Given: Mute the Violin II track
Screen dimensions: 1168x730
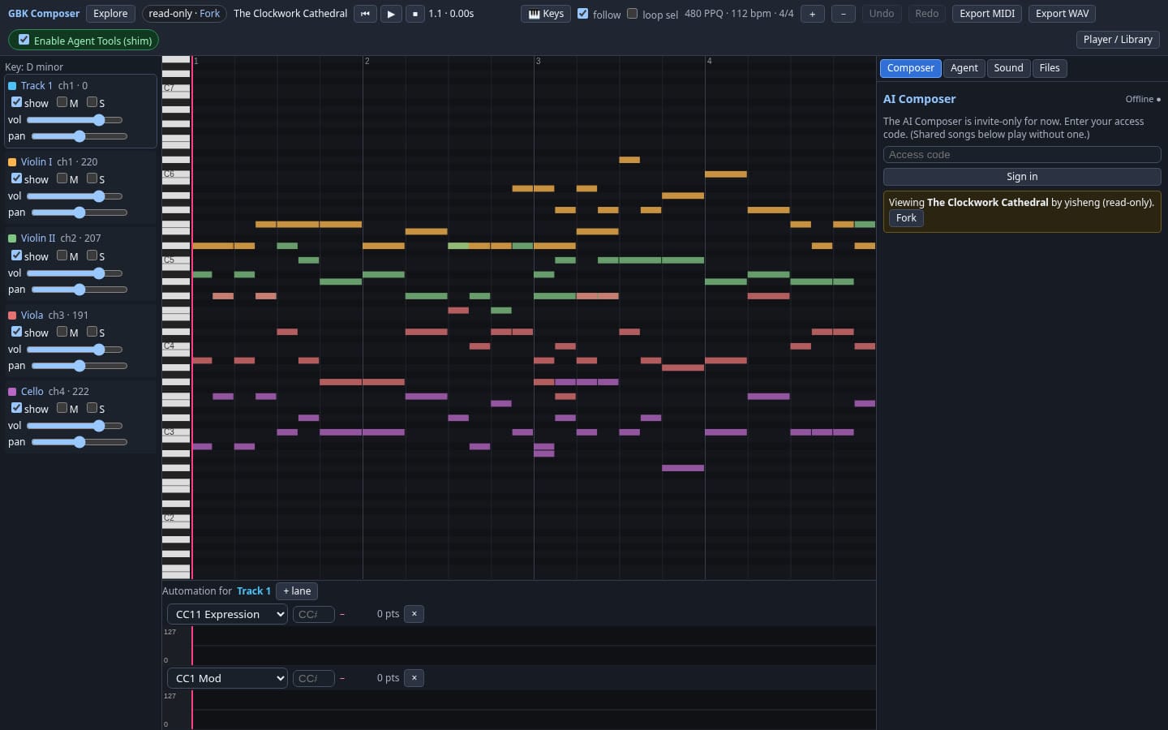Looking at the screenshot, I should (62, 255).
